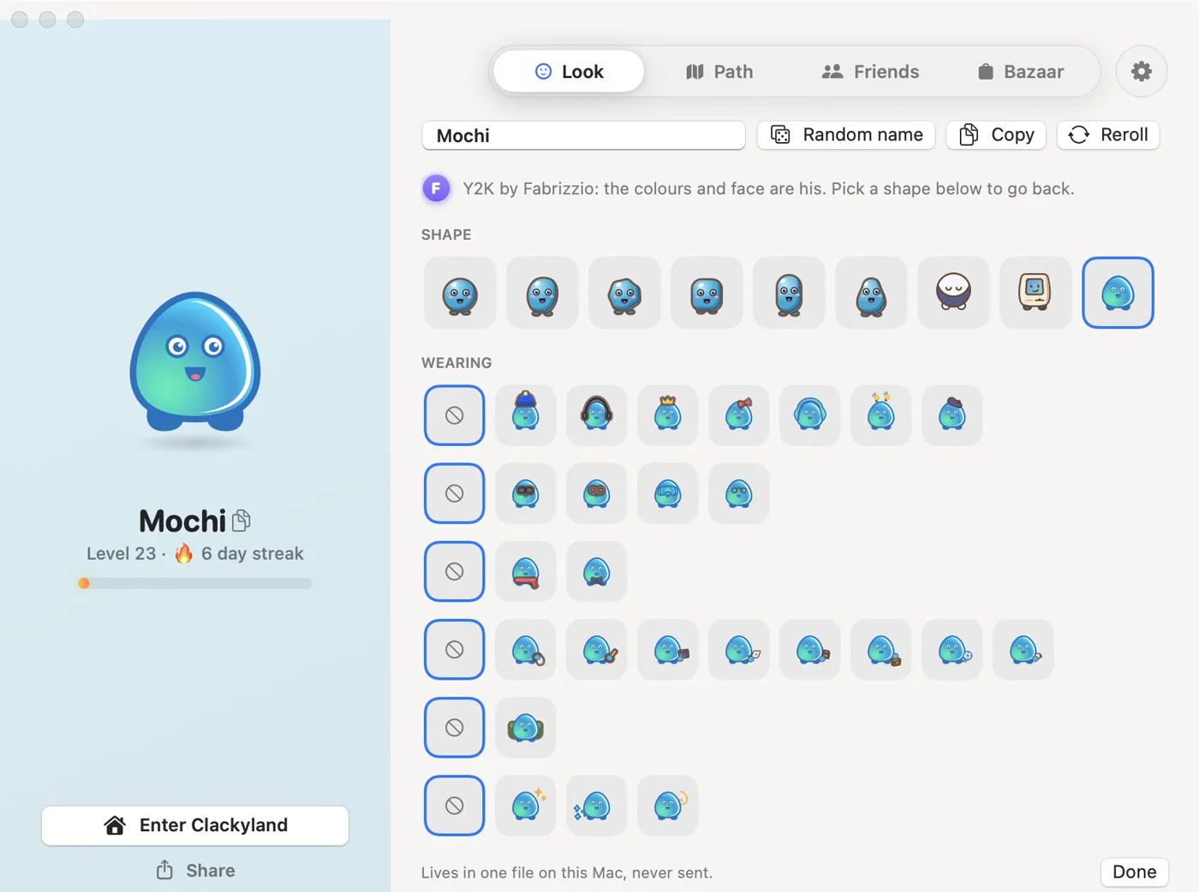Click Fabrizzio's purple F avatar
This screenshot has width=1199, height=892.
436,188
